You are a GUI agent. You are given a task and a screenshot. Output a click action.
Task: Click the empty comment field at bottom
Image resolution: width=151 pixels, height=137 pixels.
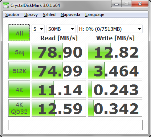coord(75,125)
